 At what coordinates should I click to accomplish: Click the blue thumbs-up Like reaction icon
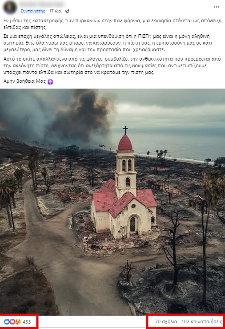7,321
